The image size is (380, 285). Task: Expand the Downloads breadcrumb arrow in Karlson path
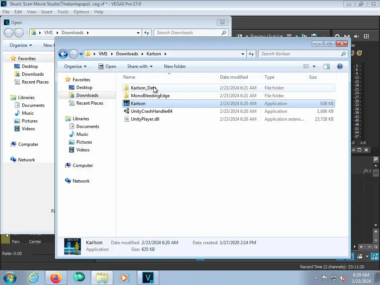(142, 54)
